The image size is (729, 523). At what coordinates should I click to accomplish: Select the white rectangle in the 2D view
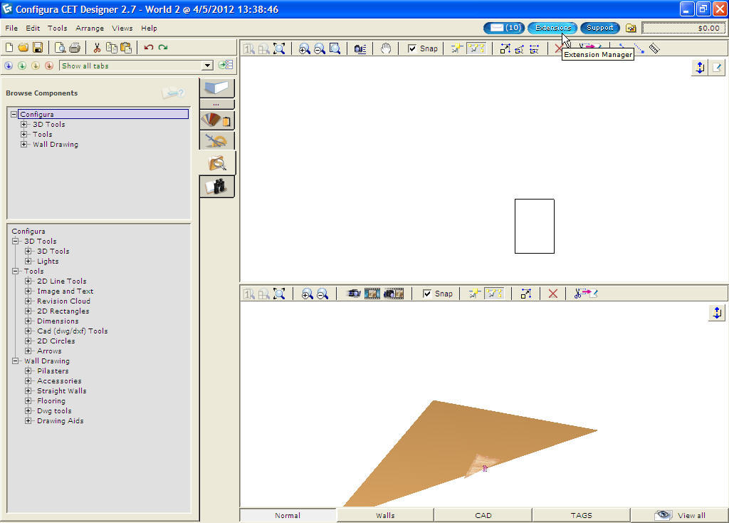[x=534, y=226]
